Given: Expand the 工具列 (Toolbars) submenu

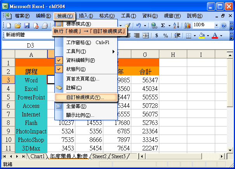Looking at the screenshot, I should click(86, 51).
